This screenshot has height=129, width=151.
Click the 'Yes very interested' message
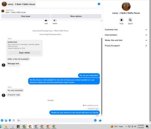15,90
